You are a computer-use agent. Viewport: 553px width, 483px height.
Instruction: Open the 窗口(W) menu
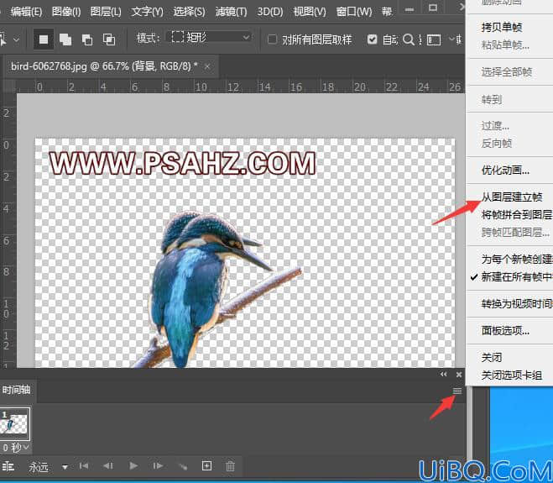[354, 12]
